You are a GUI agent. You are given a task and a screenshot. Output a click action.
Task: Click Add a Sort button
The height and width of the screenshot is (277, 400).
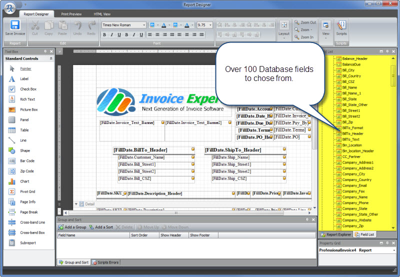click(101, 227)
